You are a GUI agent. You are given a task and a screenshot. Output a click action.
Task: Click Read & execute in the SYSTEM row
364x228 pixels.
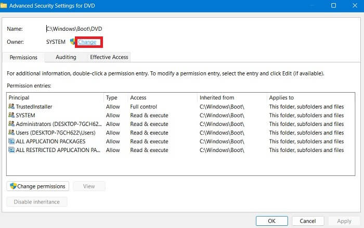[149, 115]
